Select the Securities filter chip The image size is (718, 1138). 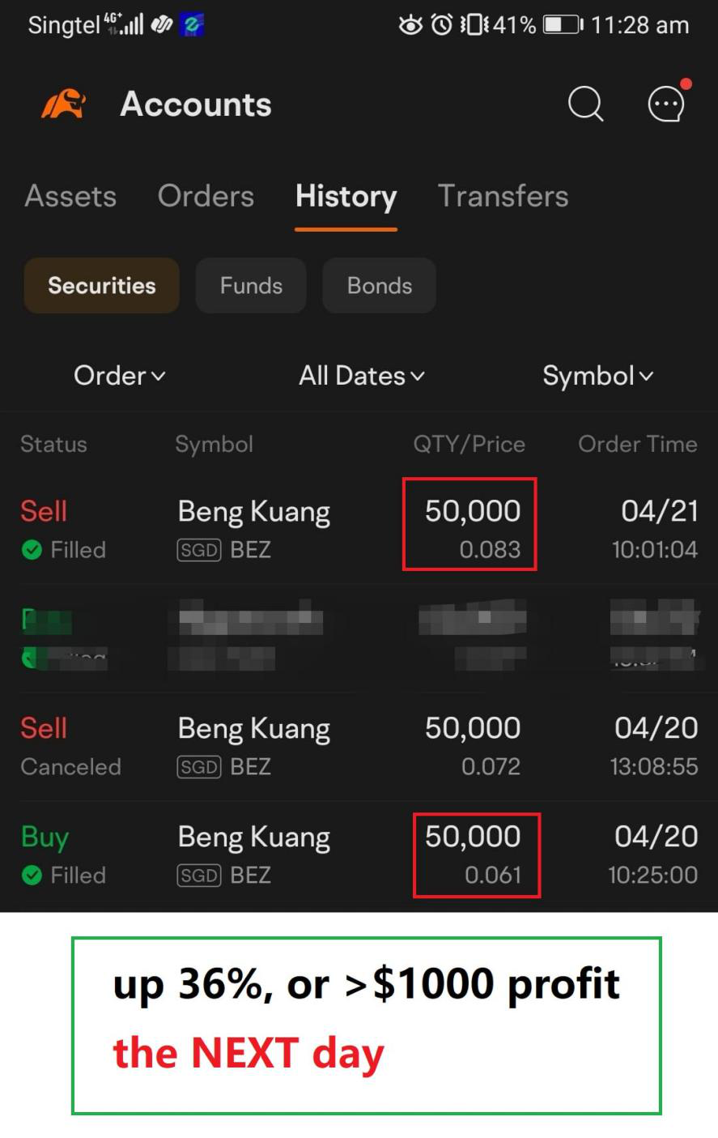[101, 285]
